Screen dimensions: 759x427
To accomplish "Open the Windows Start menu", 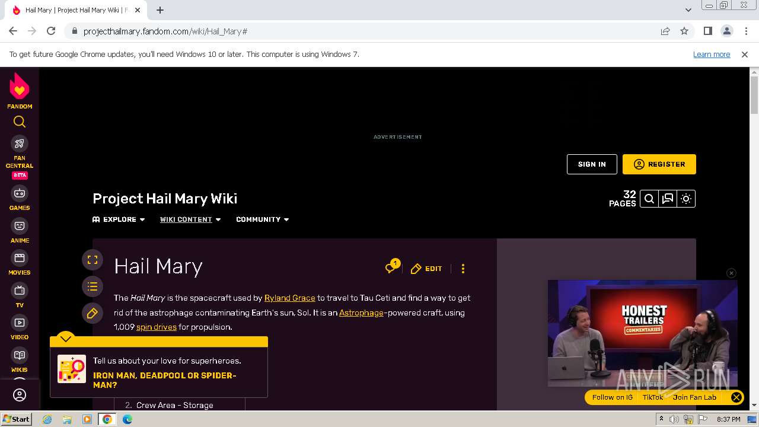I will tap(17, 419).
